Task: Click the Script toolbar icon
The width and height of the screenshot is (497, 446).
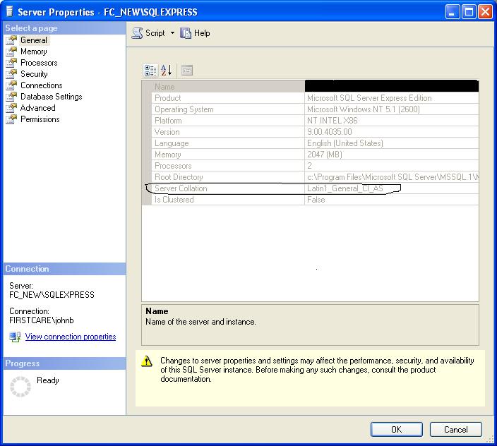Action: coord(137,33)
